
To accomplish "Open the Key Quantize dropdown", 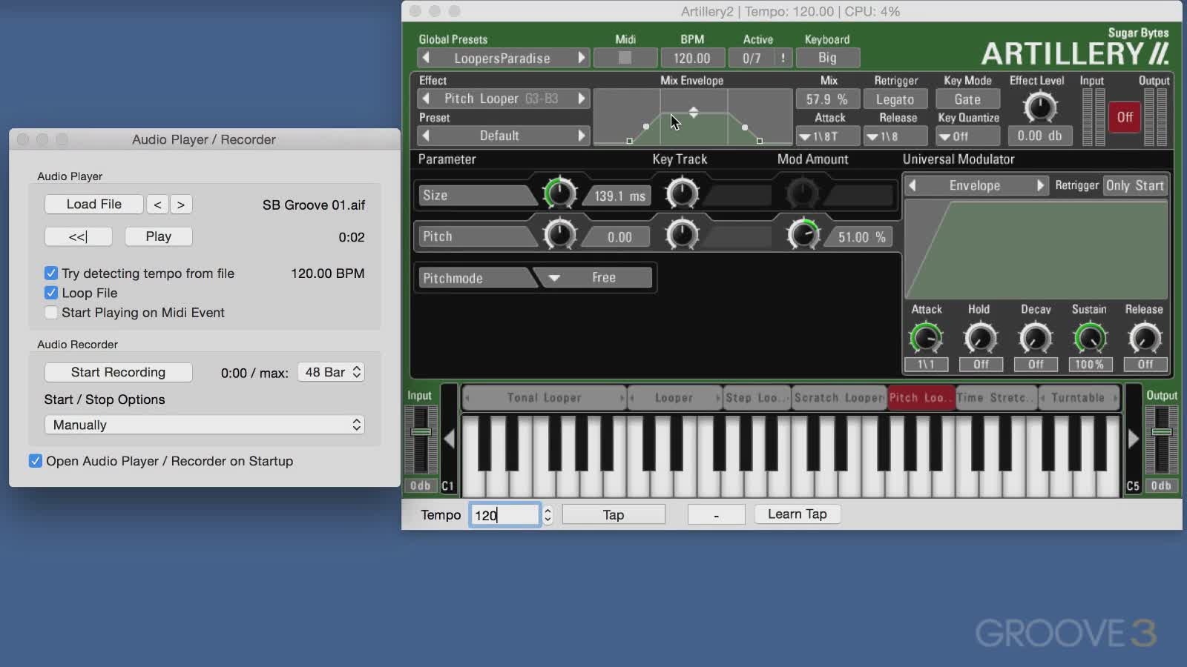I will pyautogui.click(x=967, y=136).
